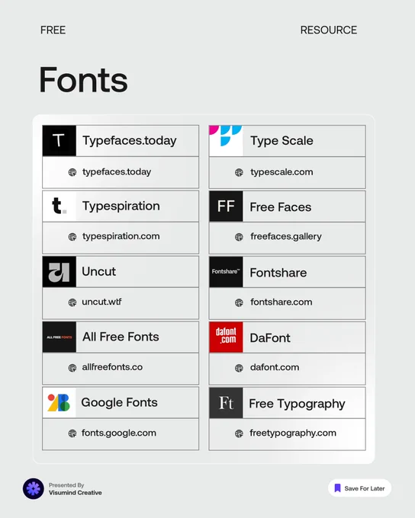The height and width of the screenshot is (518, 415).
Task: Select the DaFont title text
Action: [x=270, y=338]
